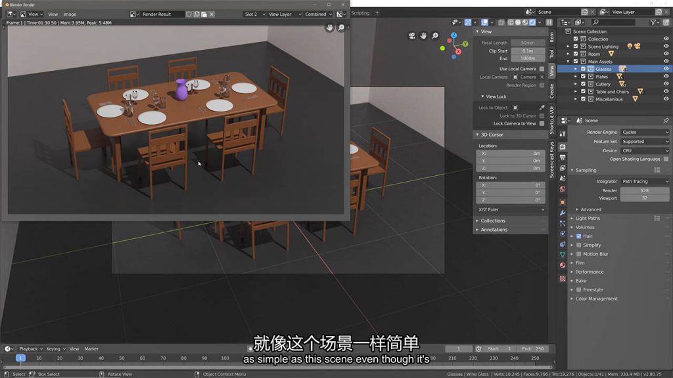The image size is (673, 378).
Task: Click the outliner filter funnel icon
Action: click(653, 22)
